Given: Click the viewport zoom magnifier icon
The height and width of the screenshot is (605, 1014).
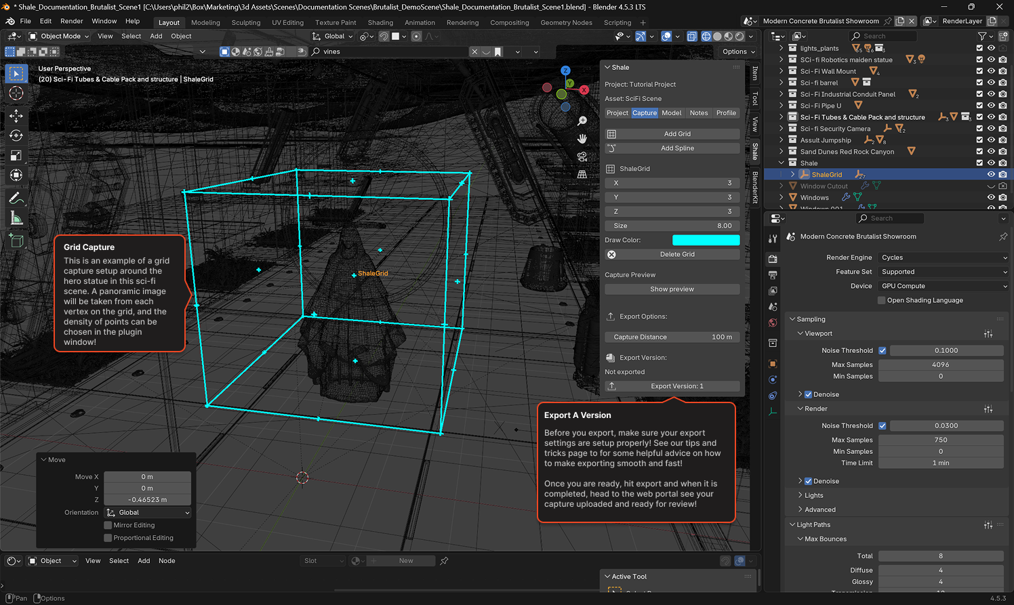Looking at the screenshot, I should [582, 121].
